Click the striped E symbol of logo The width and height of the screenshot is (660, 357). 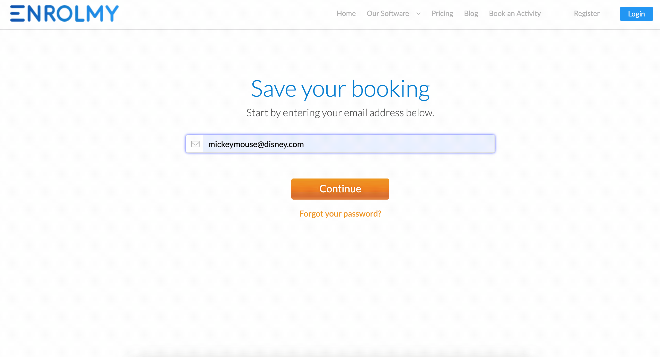click(x=18, y=13)
